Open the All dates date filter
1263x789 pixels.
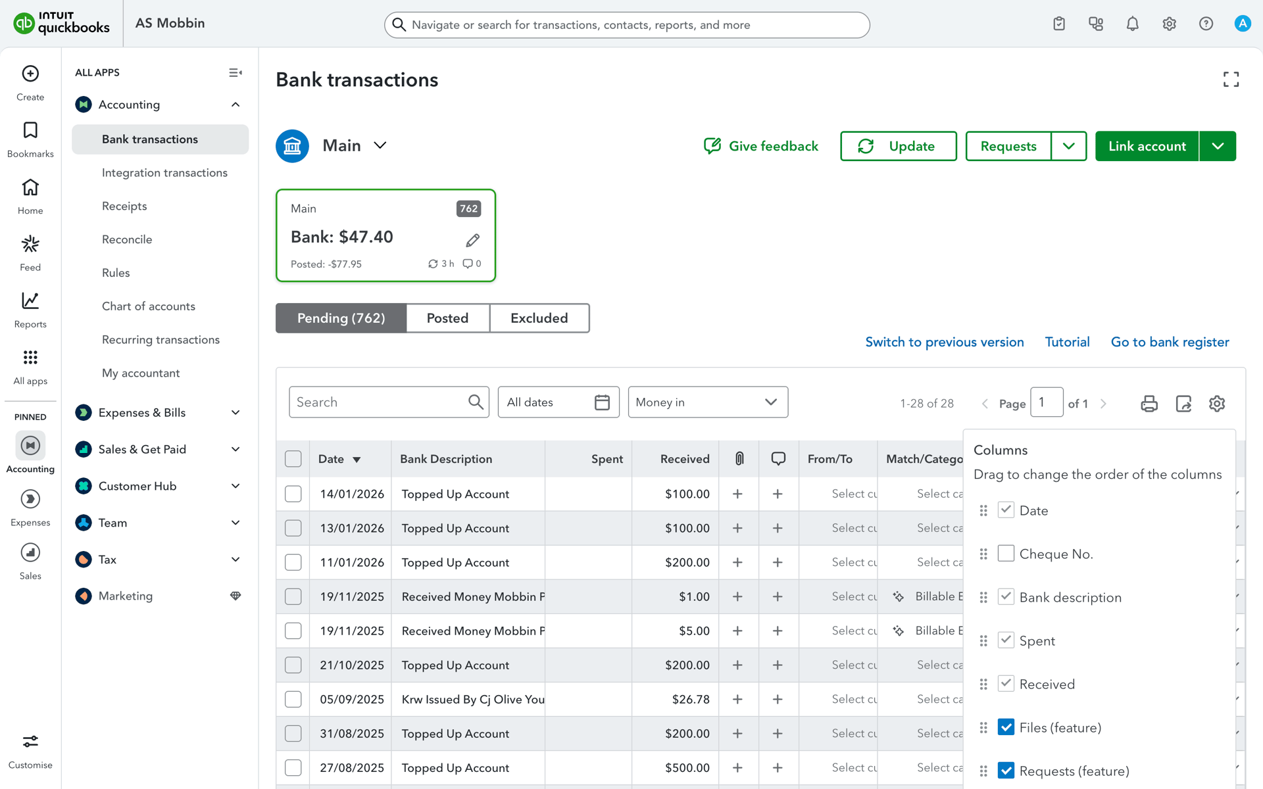click(558, 402)
